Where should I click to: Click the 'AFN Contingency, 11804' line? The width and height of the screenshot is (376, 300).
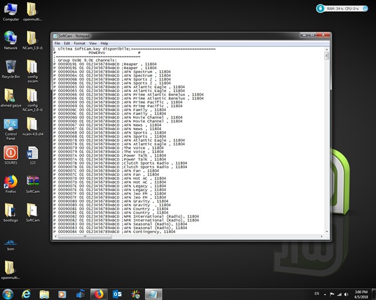114,231
